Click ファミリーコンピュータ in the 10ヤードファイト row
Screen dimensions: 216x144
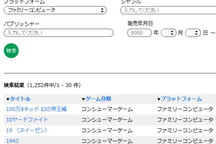pos(185,120)
